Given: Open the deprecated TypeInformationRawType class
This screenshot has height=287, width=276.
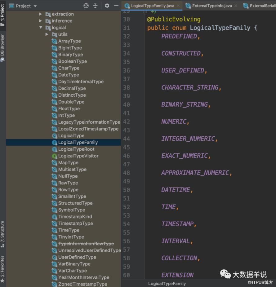Looking at the screenshot, I should [x=86, y=244].
